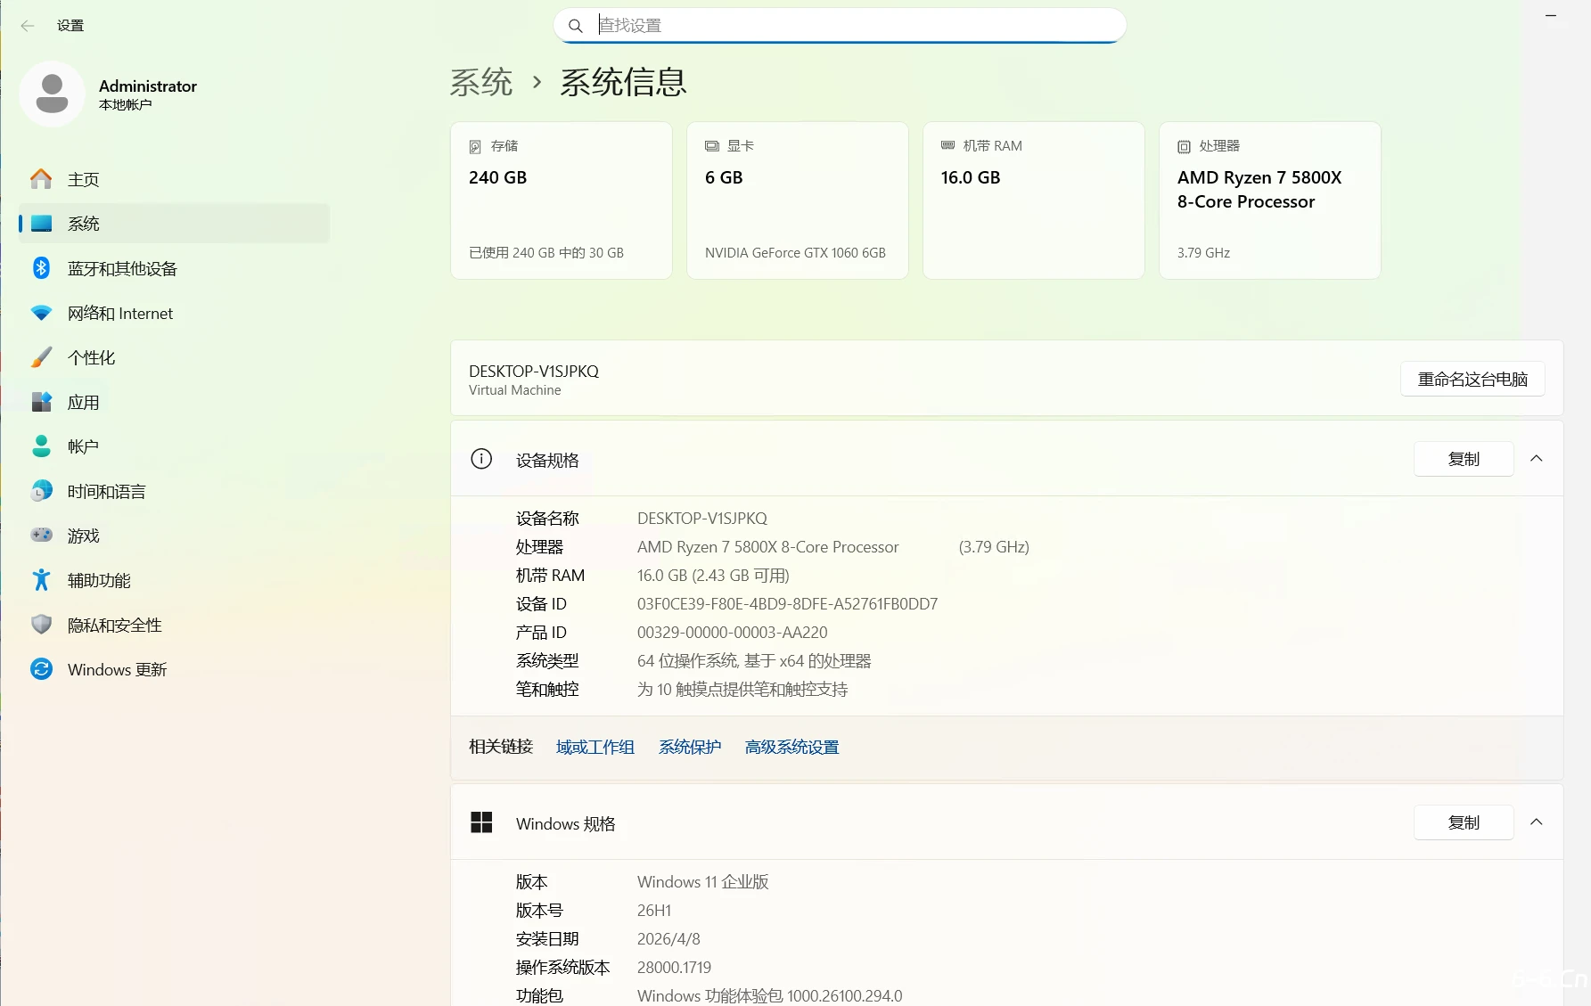This screenshot has width=1591, height=1006.
Task: Open Accounts settings via the person icon
Action: click(x=41, y=446)
